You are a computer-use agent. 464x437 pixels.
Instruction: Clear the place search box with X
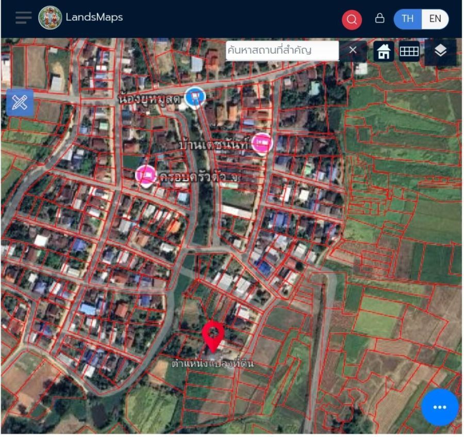353,50
